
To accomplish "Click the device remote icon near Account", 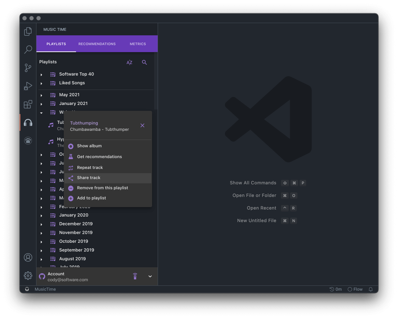I will click(x=135, y=276).
